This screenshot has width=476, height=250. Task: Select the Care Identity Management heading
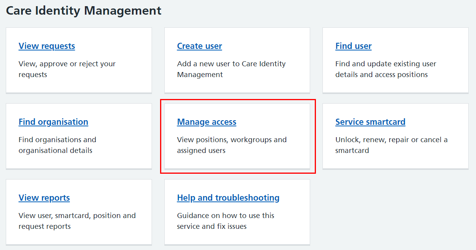tap(84, 10)
